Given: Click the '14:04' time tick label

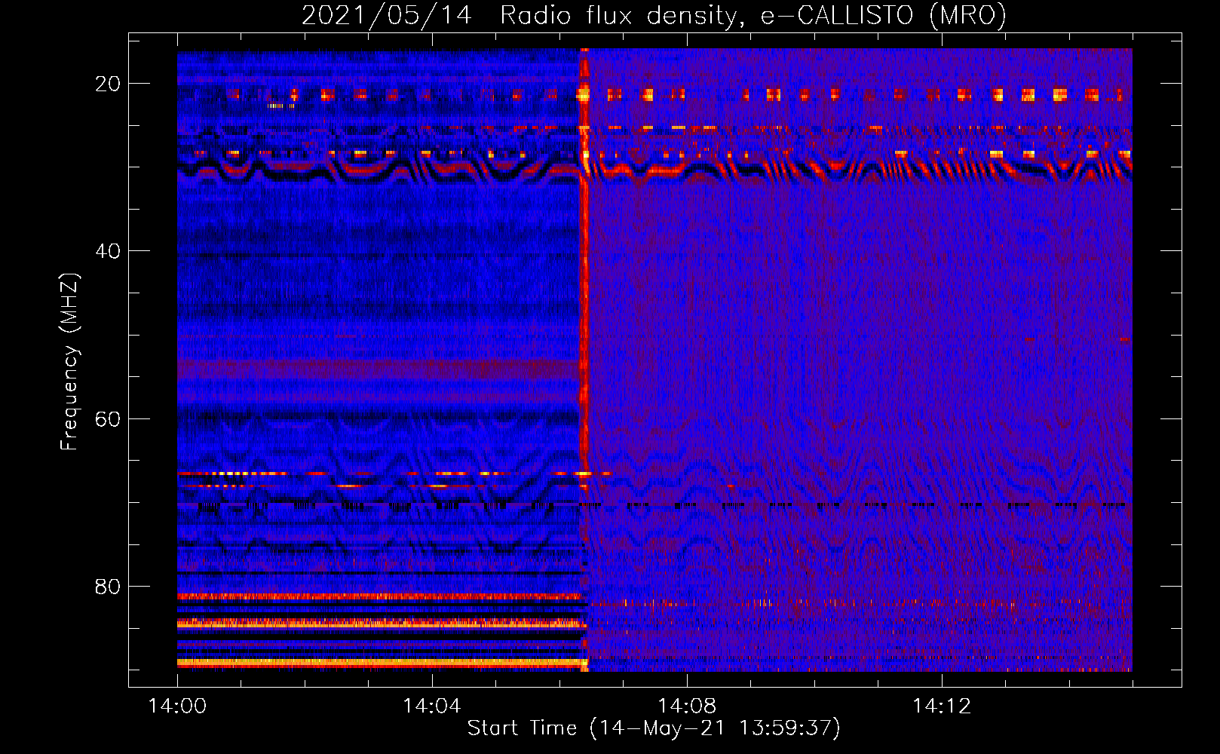Looking at the screenshot, I should 432,706.
